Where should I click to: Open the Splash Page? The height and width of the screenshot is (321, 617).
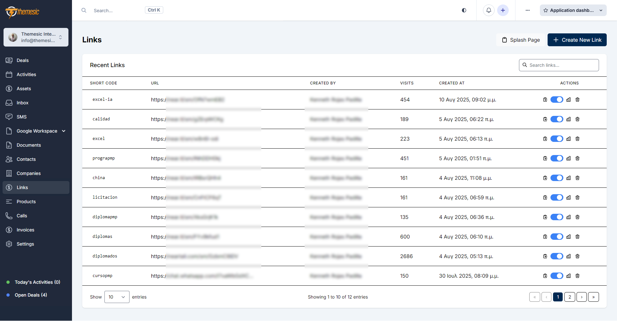[x=521, y=40]
